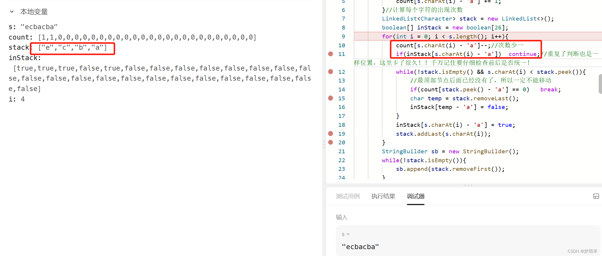Toggle breakpoint on line 11

coord(331,54)
